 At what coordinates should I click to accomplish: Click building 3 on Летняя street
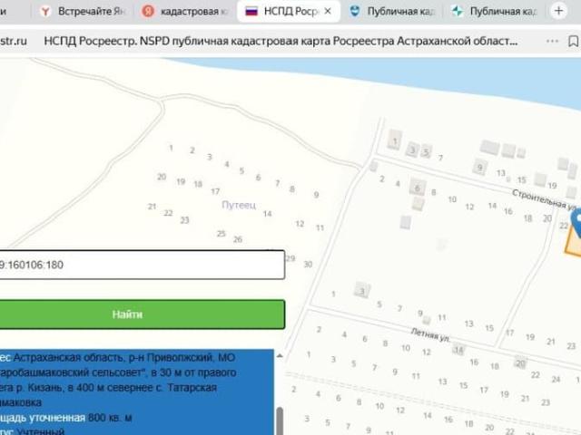click(362, 292)
